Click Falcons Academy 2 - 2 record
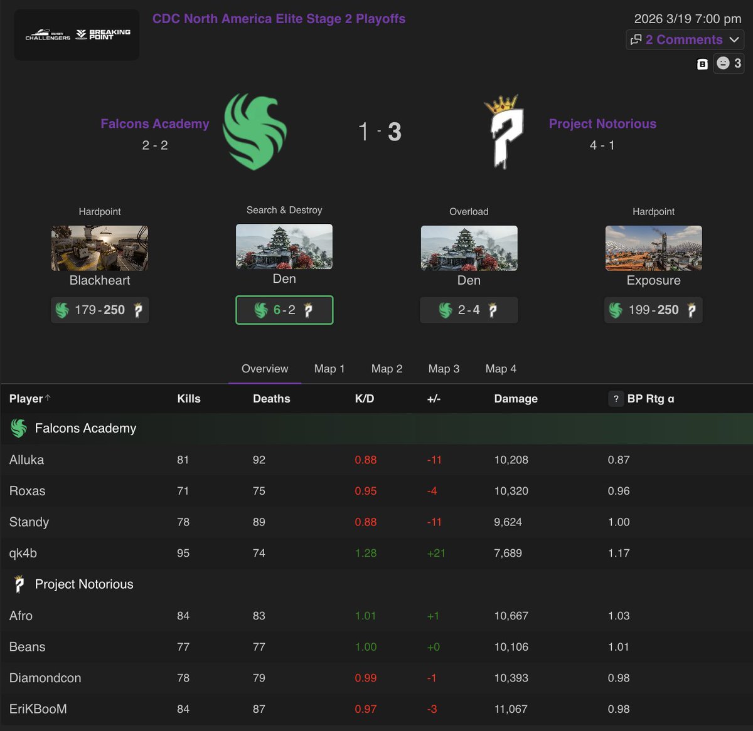Image resolution: width=753 pixels, height=731 pixels. coord(155,145)
